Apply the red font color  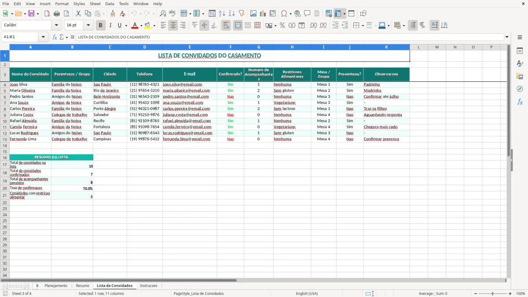click(135, 26)
